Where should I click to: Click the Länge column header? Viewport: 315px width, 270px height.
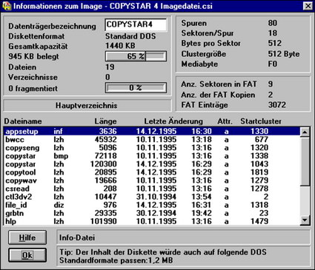pyautogui.click(x=105, y=121)
